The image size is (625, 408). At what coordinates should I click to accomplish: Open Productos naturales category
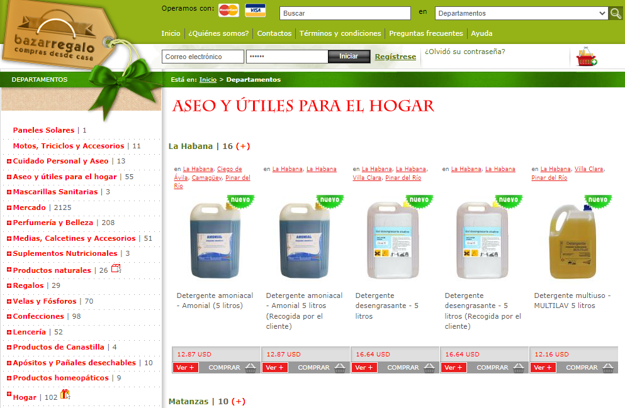(52, 270)
